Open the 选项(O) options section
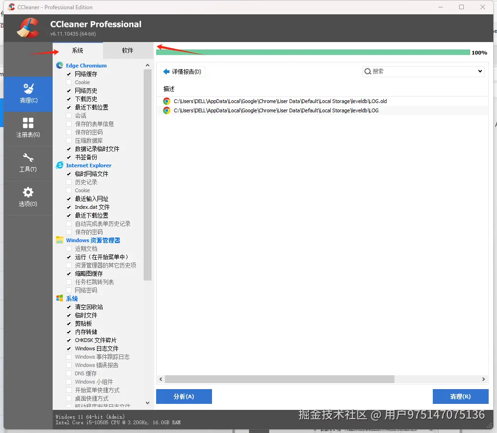The height and width of the screenshot is (433, 497). click(x=28, y=198)
